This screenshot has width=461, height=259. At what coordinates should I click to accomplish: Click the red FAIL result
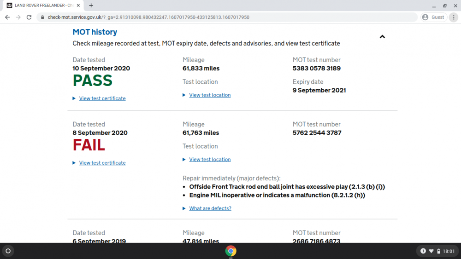point(89,145)
